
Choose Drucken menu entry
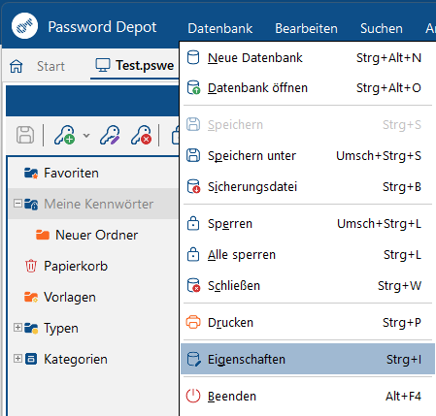(x=308, y=323)
